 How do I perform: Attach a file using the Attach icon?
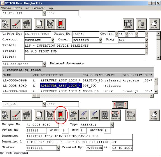click(84, 115)
